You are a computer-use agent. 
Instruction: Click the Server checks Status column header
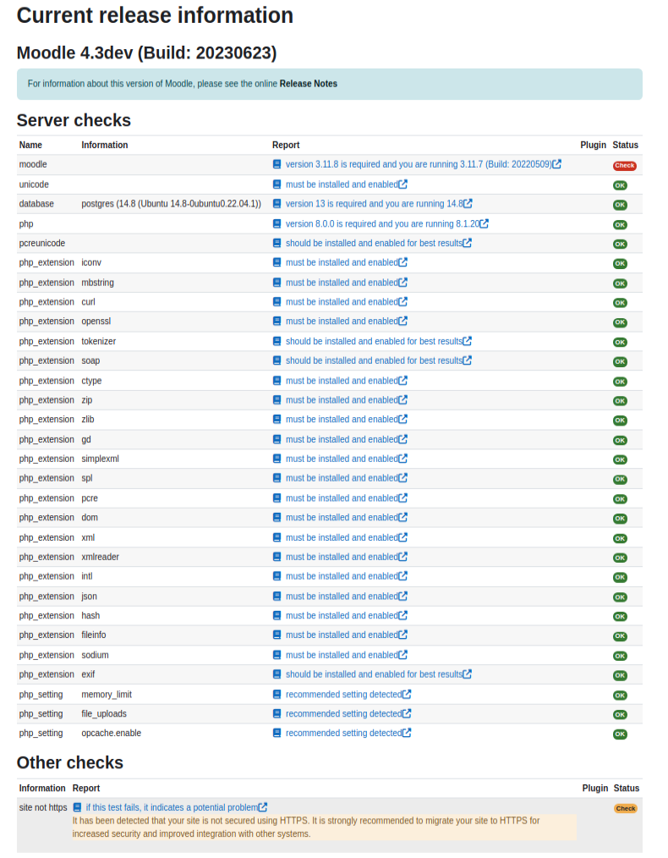[626, 145]
